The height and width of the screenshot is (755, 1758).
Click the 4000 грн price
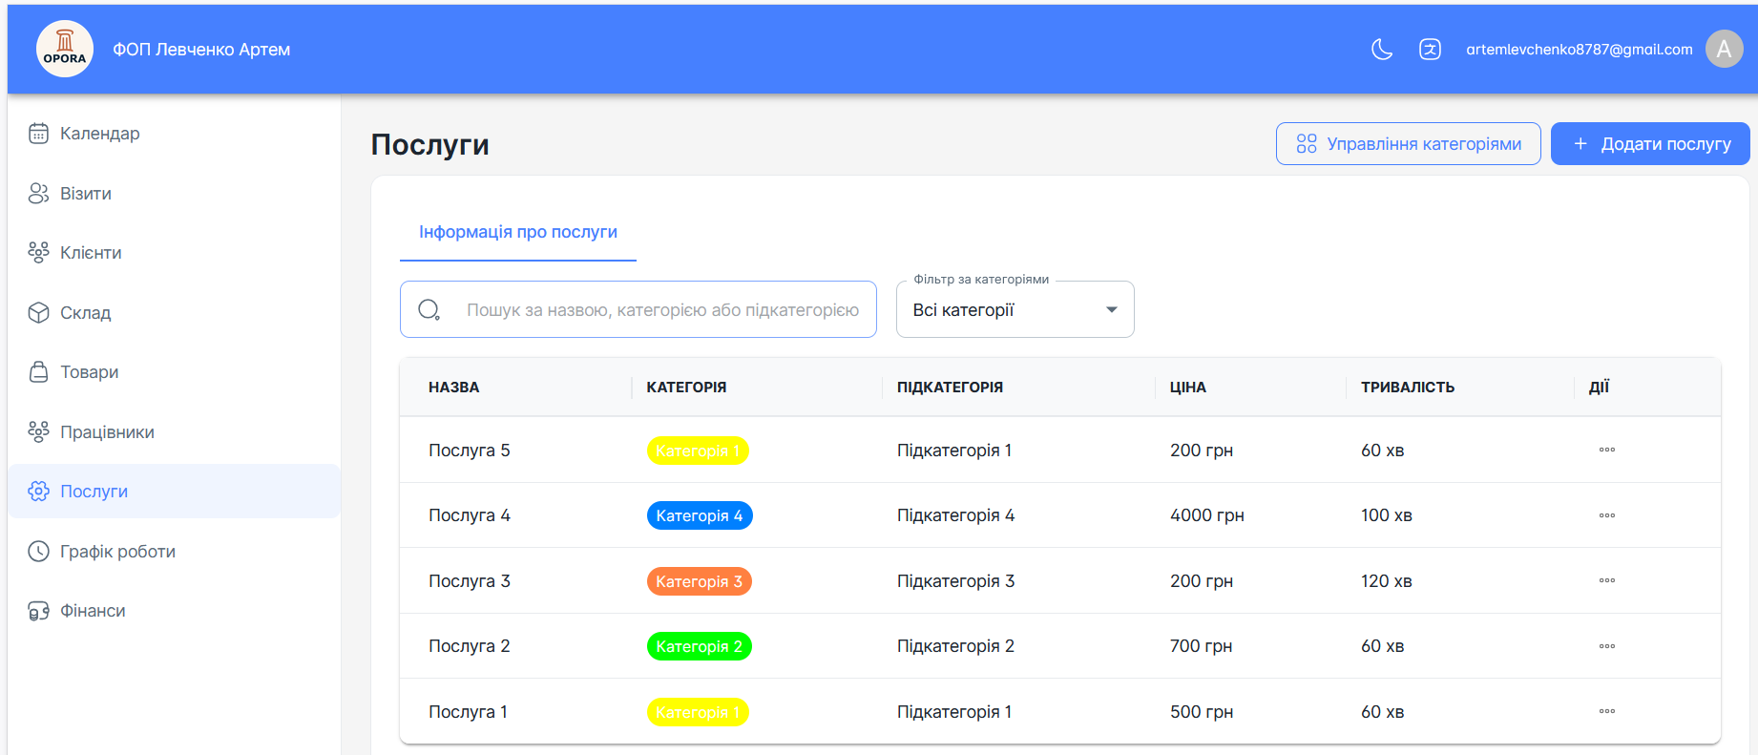click(x=1207, y=515)
